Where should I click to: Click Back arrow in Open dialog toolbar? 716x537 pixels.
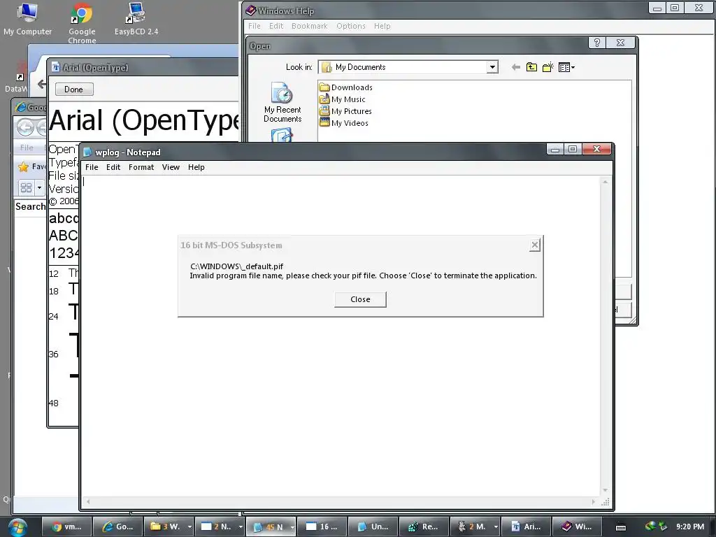coord(516,68)
